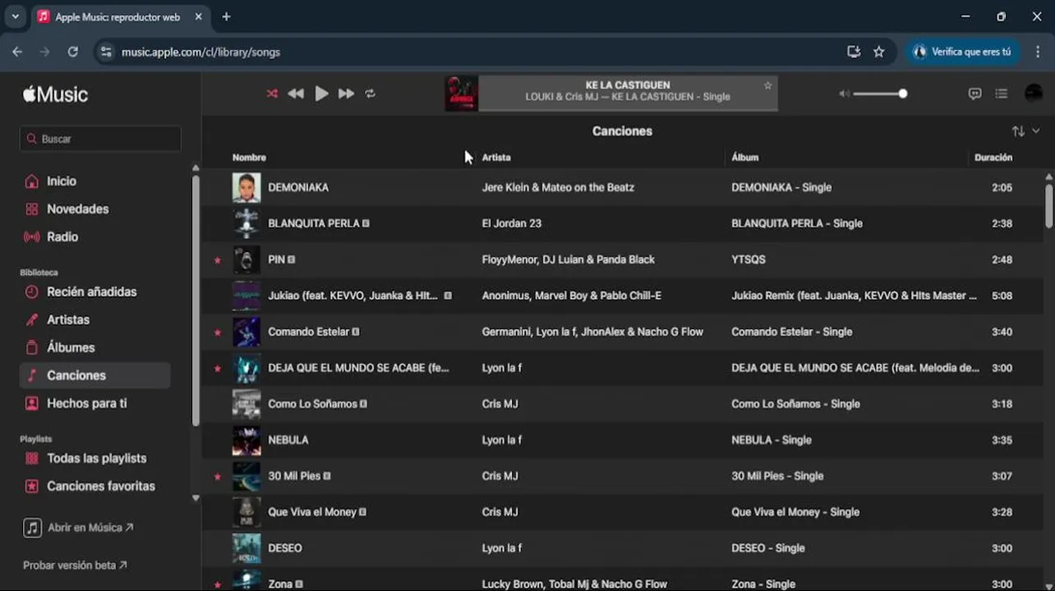
Task: Click the Apple Music logo
Action: (55, 94)
